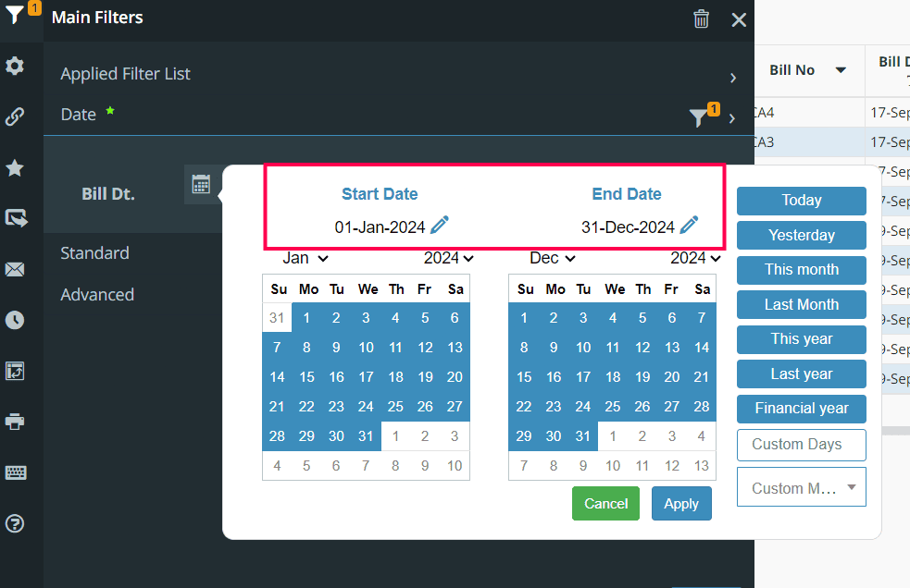Click the link chain icon in sidebar
This screenshot has height=588, width=910.
(15, 116)
